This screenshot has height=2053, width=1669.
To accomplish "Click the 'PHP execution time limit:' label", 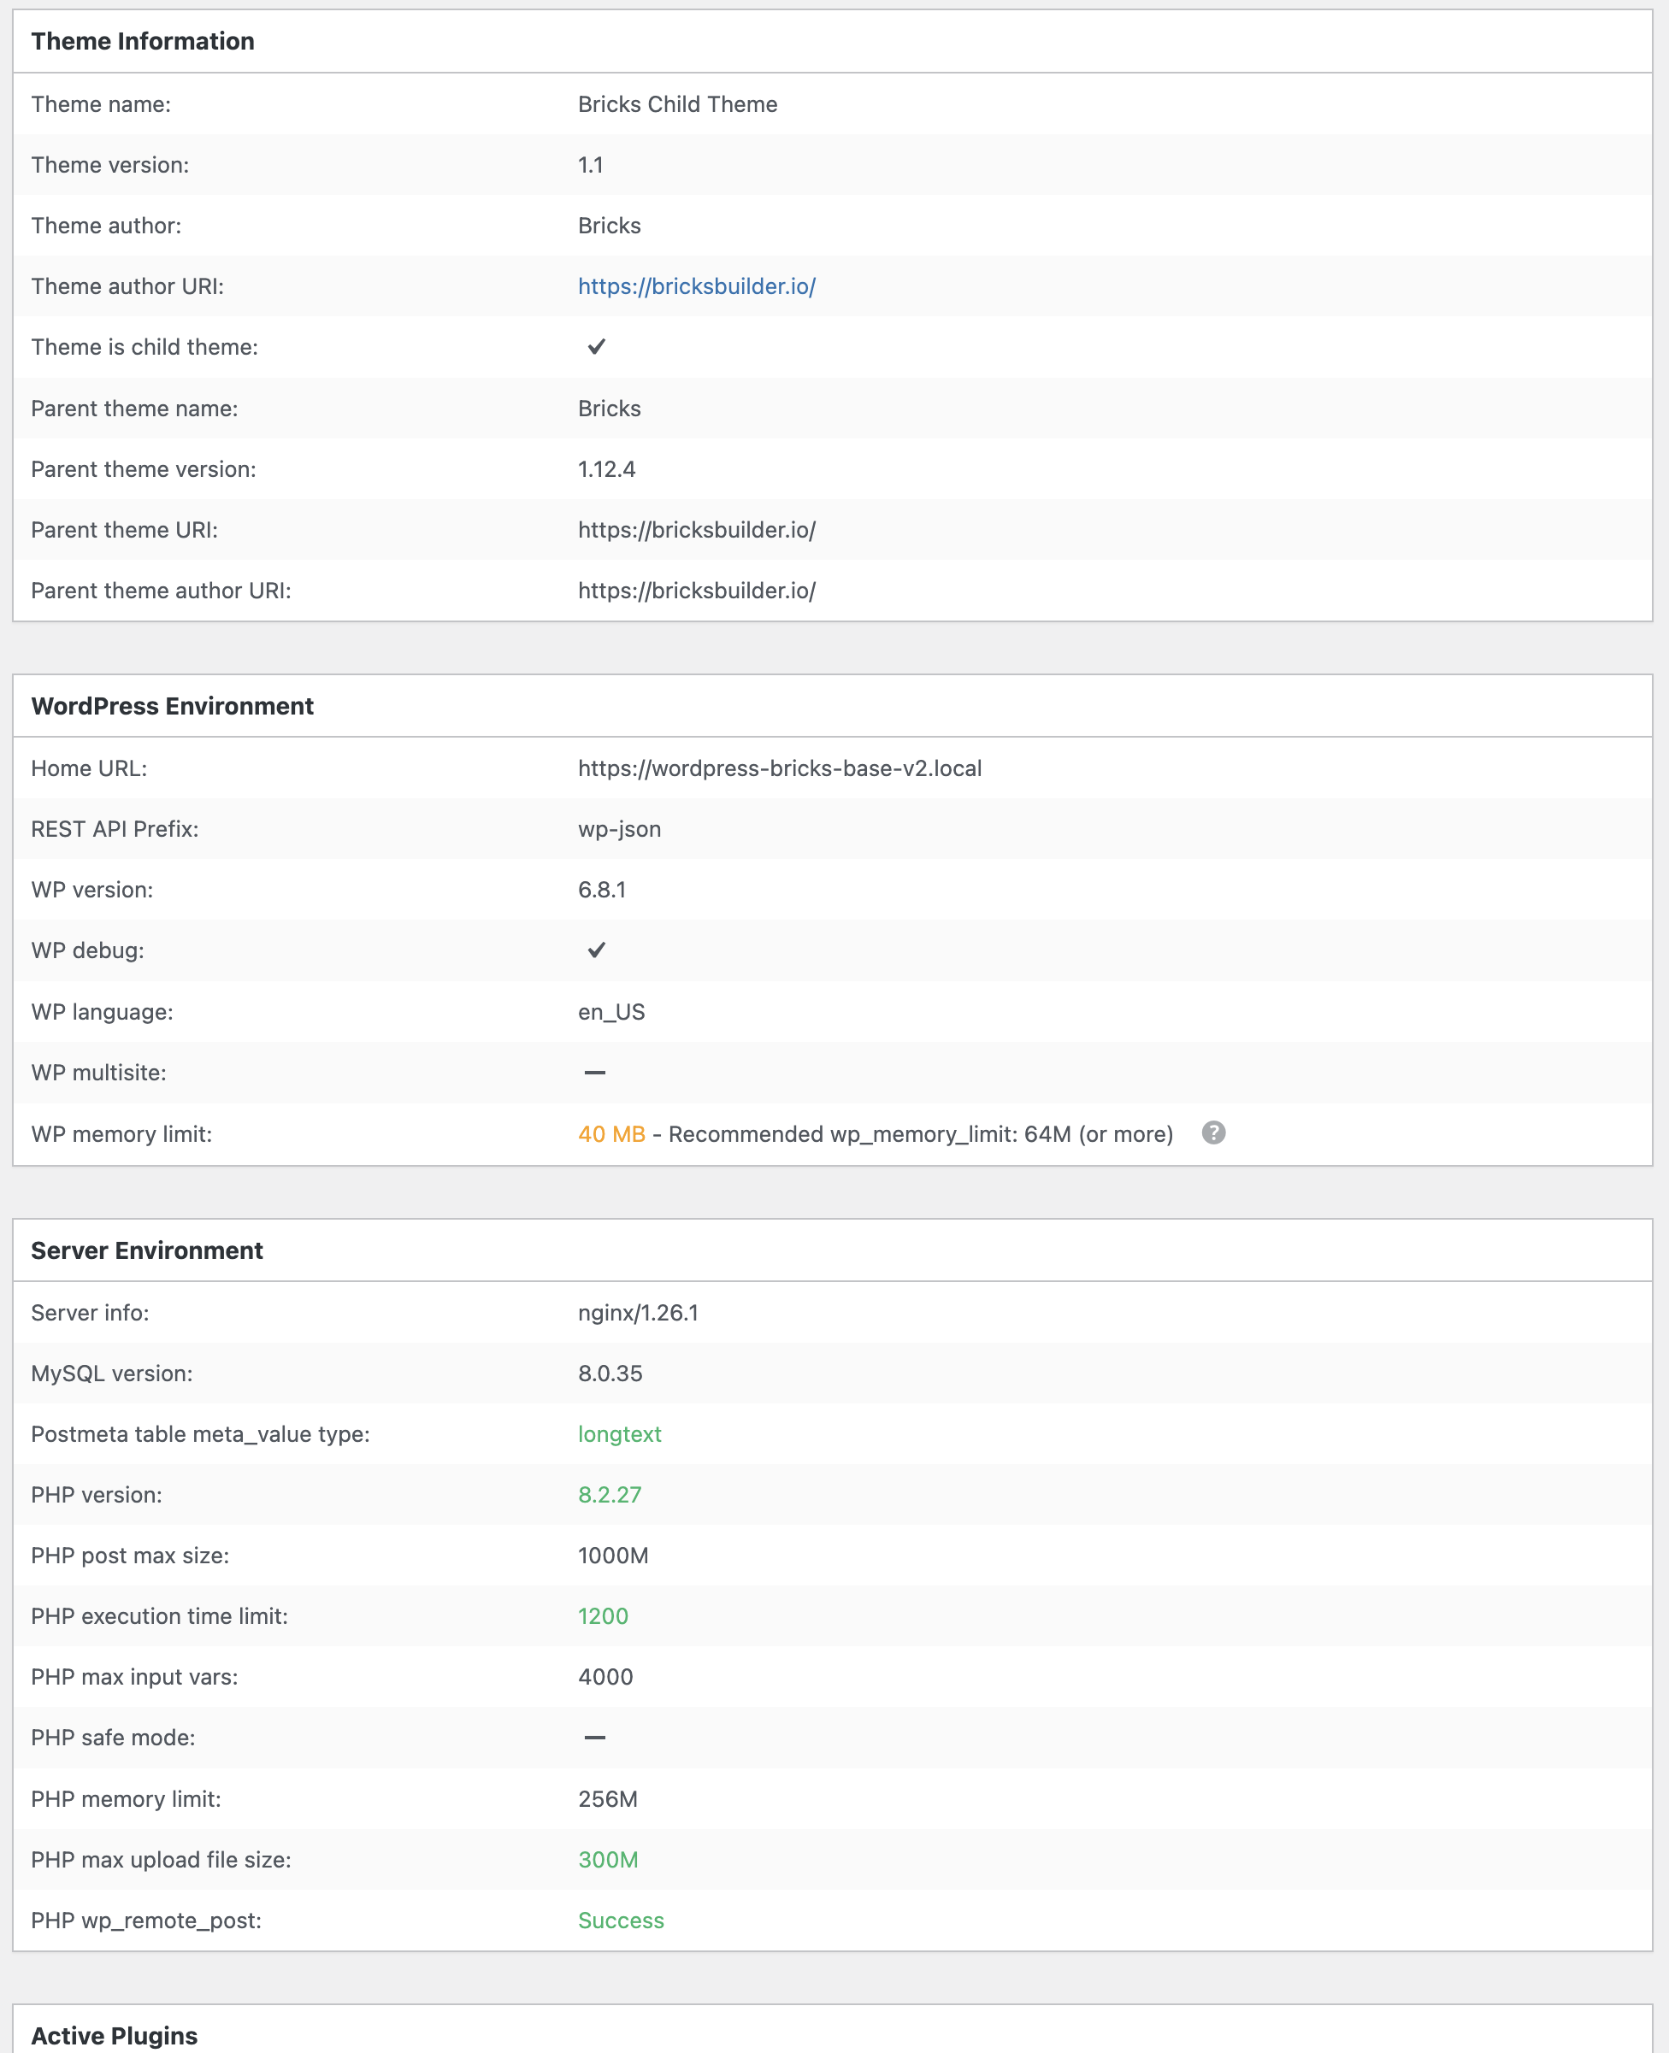I will pos(160,1616).
